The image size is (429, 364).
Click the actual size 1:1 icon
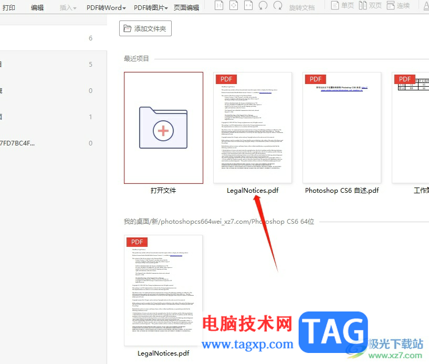click(x=219, y=5)
